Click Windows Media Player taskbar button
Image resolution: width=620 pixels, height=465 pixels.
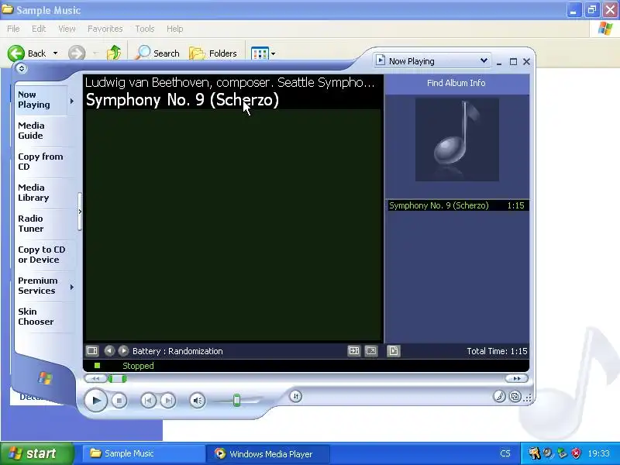coord(268,454)
